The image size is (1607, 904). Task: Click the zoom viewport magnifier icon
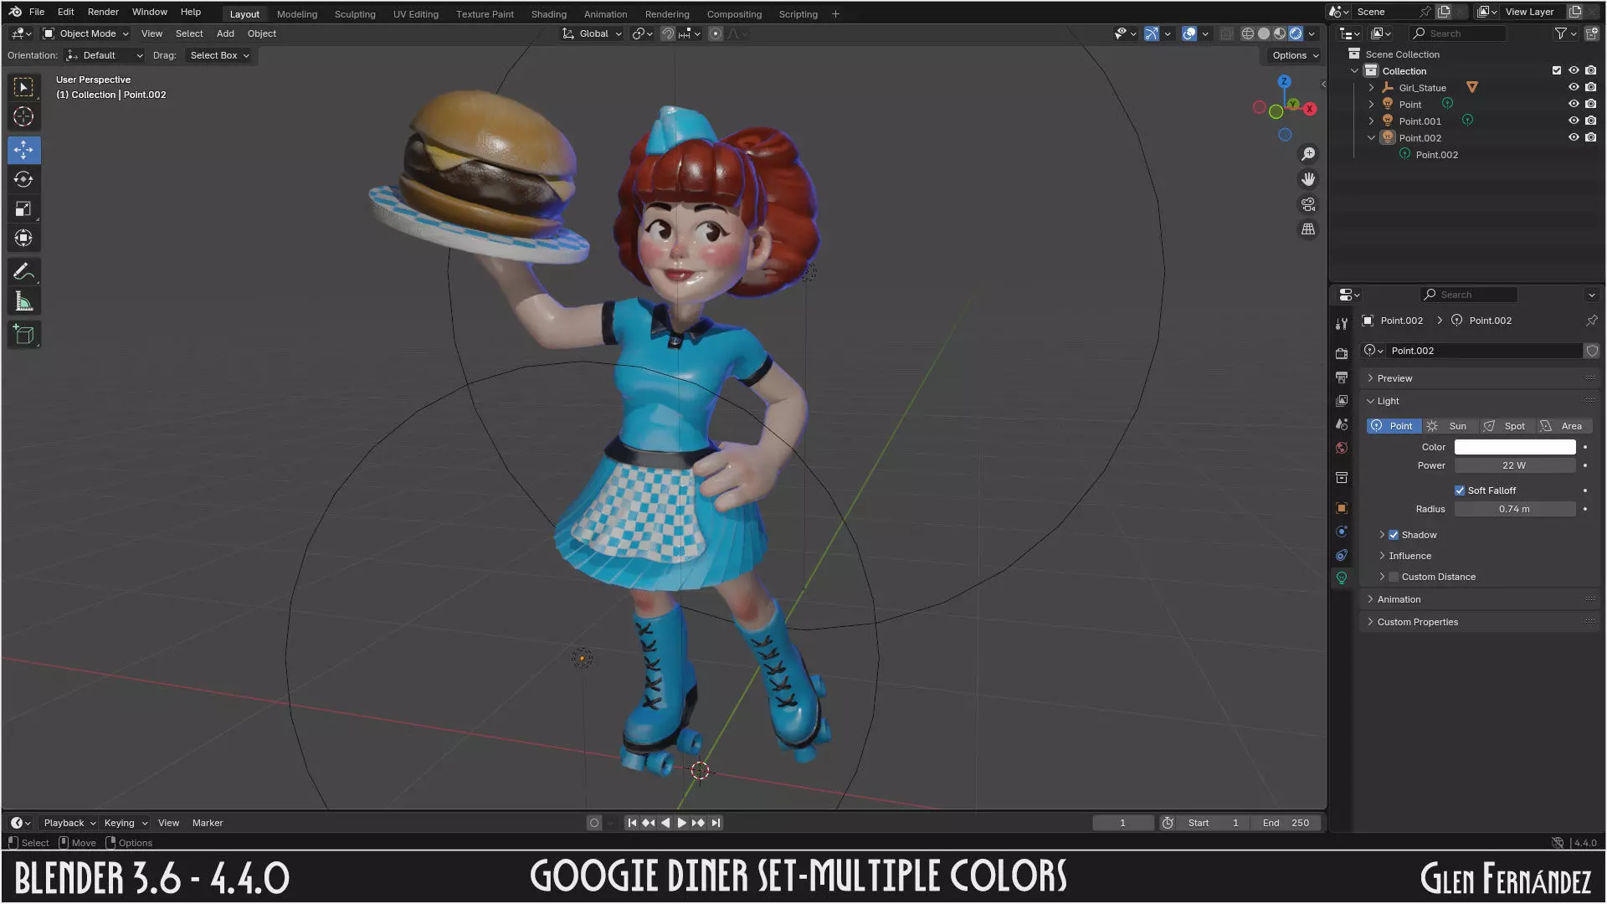[x=1308, y=154]
